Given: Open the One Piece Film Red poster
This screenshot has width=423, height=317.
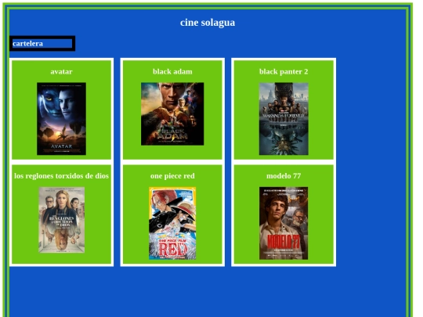Looking at the screenshot, I should 172,223.
